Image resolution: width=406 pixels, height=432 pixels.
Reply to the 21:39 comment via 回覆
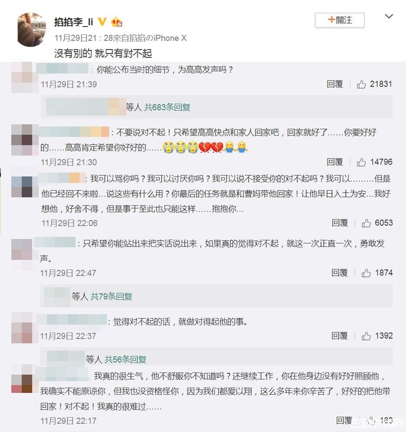pyautogui.click(x=335, y=84)
